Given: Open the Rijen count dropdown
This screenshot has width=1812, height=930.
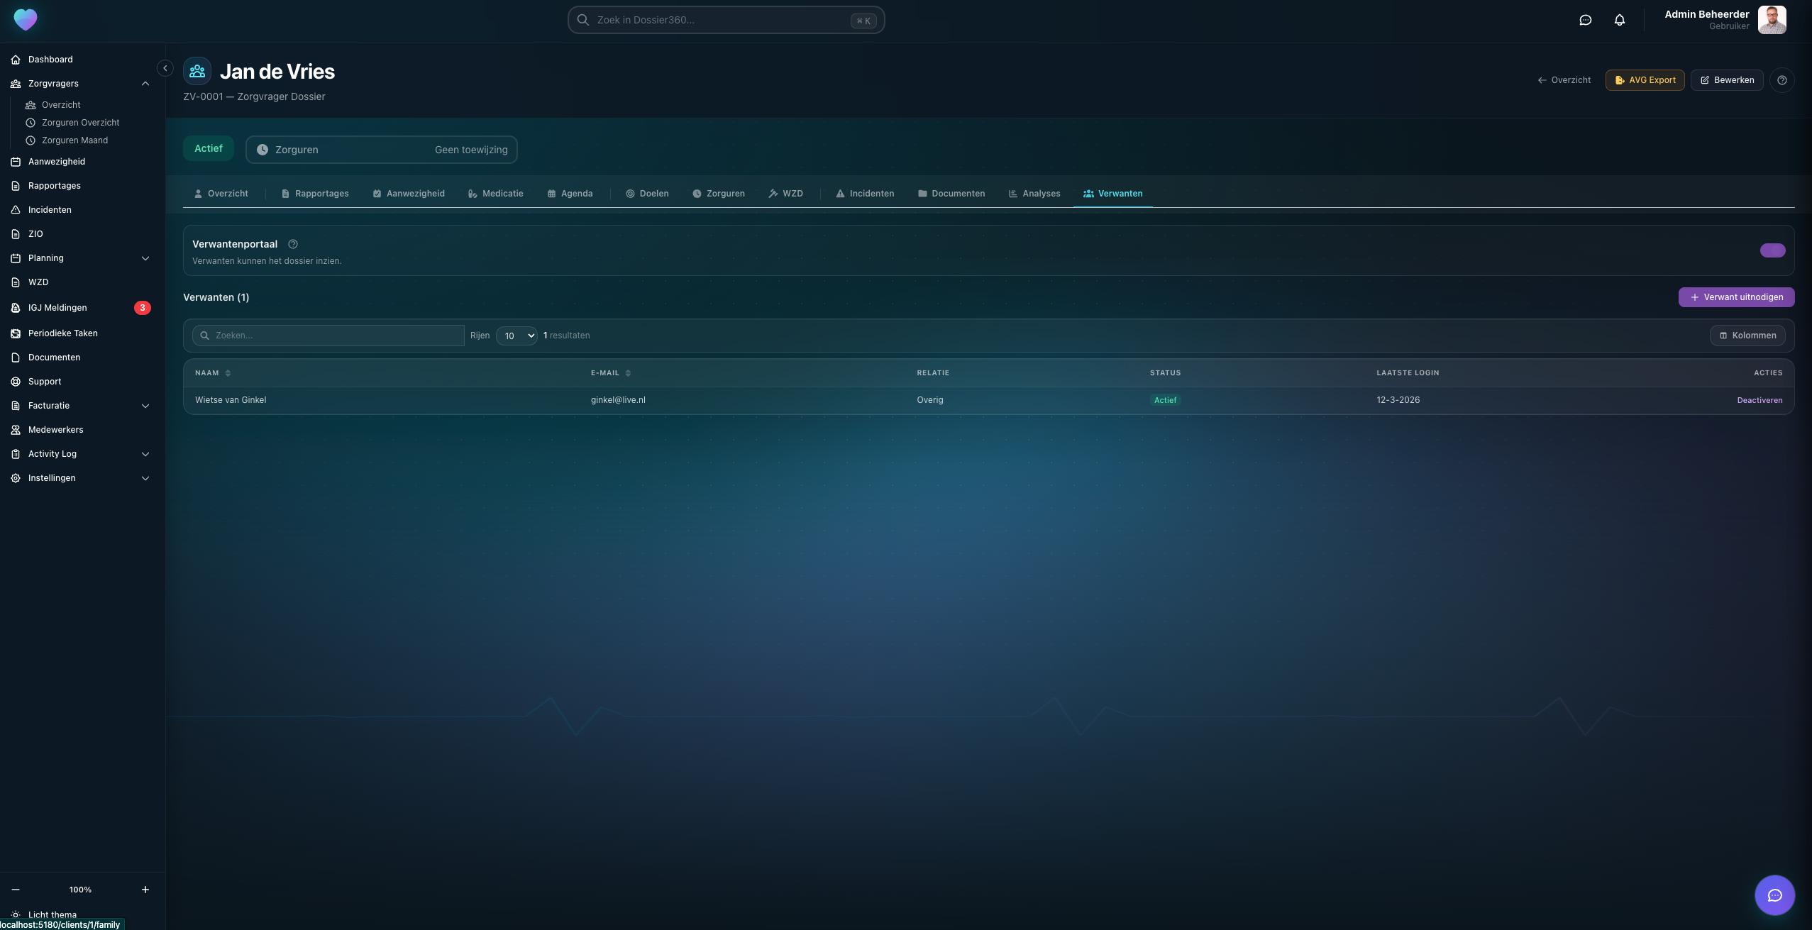Looking at the screenshot, I should (516, 336).
